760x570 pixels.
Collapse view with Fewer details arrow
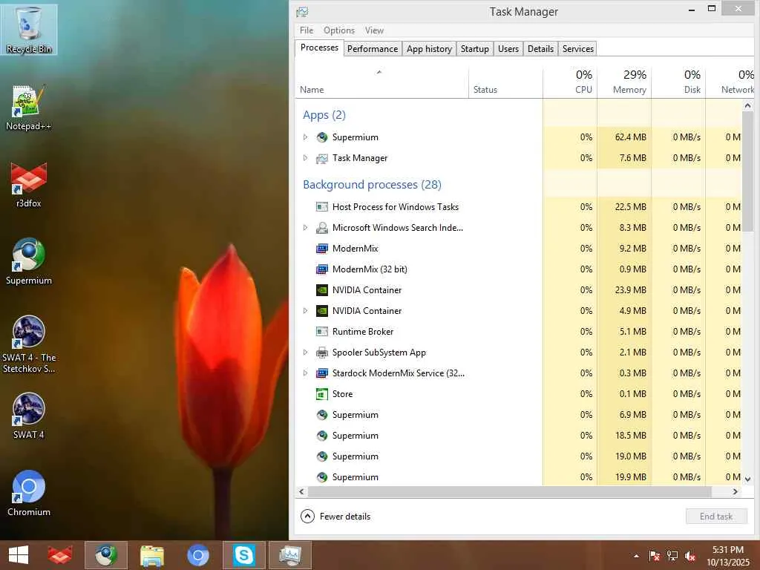tap(307, 517)
